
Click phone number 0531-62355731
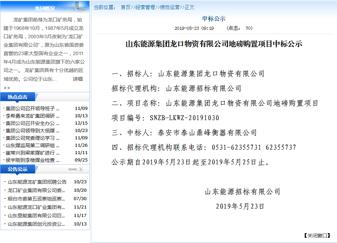(x=236, y=147)
